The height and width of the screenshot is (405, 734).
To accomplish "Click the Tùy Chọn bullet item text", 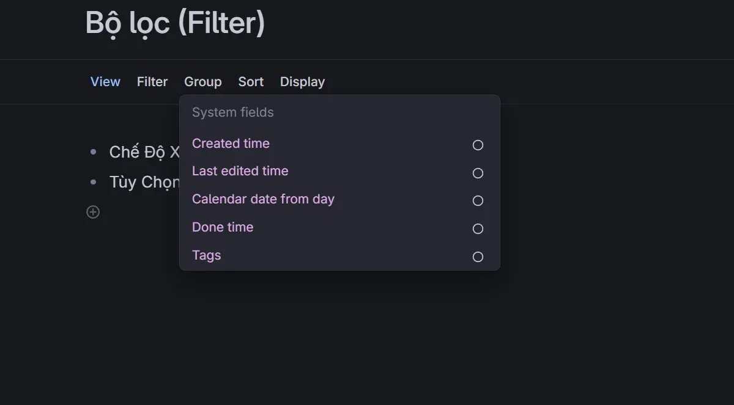I will (144, 182).
